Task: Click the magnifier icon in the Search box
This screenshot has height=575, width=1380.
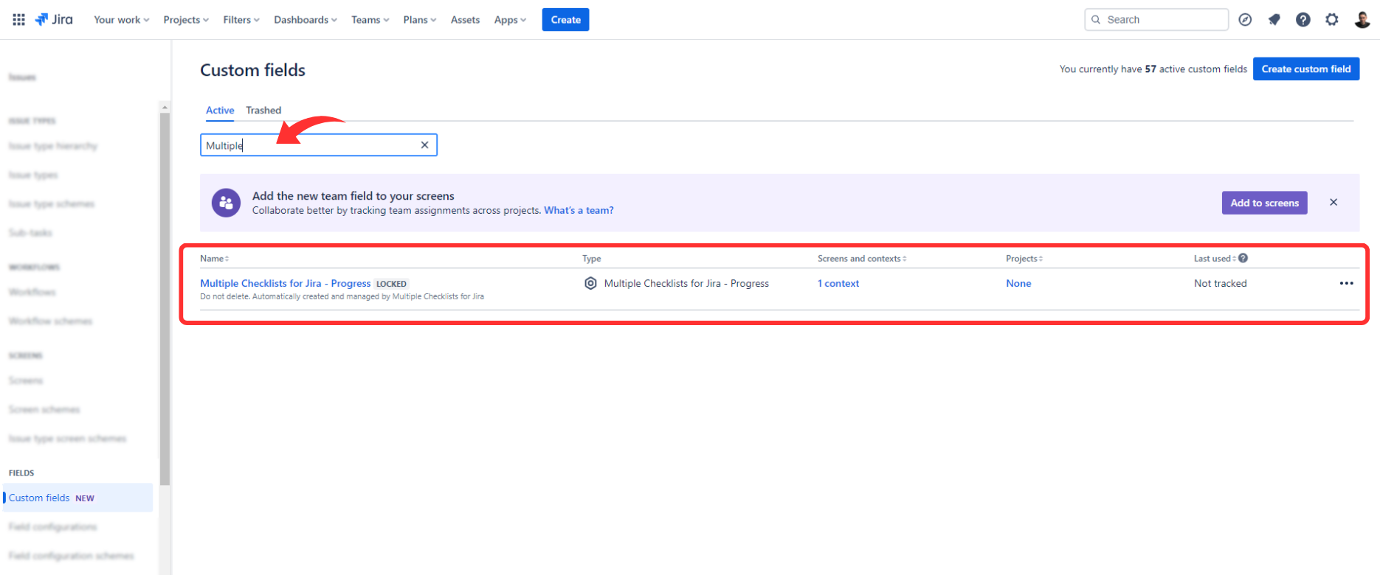Action: coord(1096,20)
